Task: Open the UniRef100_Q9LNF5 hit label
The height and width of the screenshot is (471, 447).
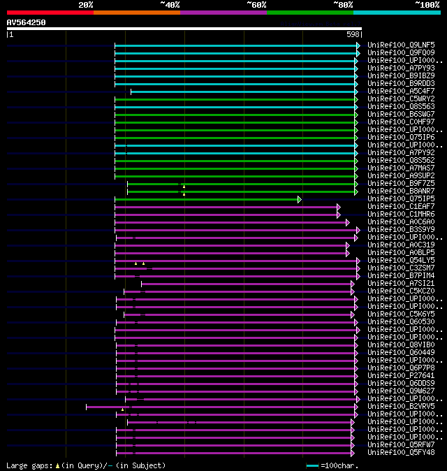Action: 401,45
